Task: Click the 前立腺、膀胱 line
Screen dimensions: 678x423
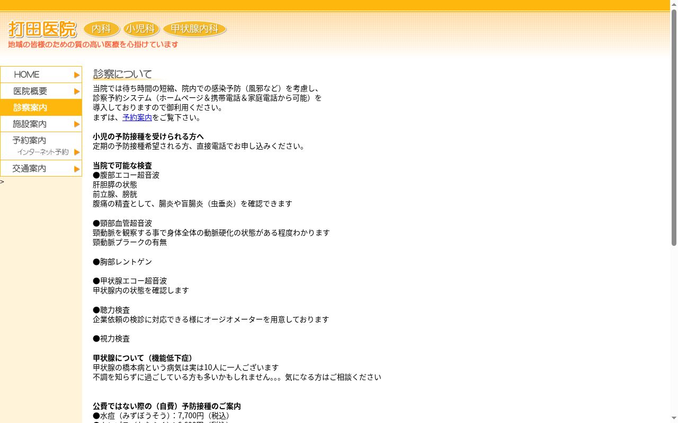Action: pos(115,194)
